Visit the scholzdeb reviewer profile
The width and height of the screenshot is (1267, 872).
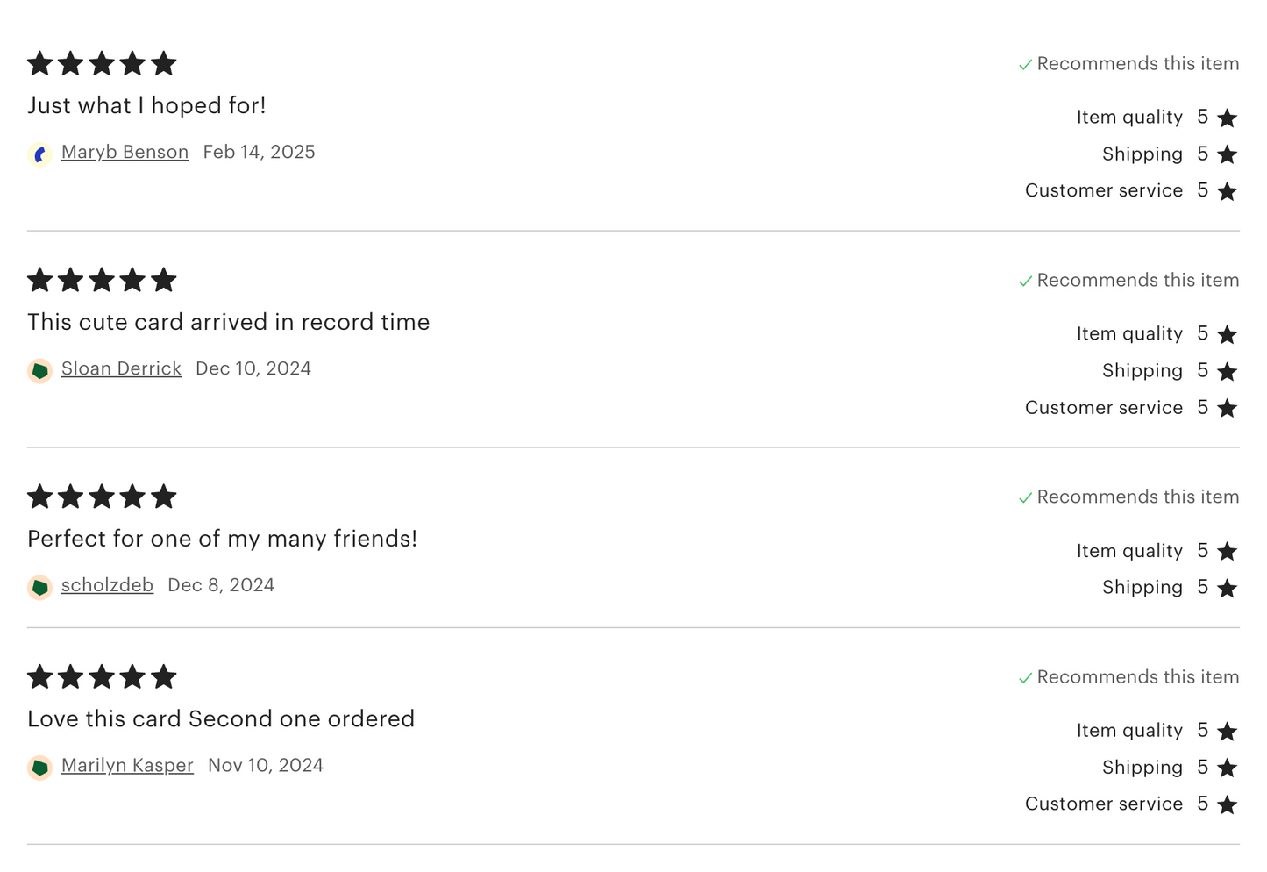click(107, 585)
